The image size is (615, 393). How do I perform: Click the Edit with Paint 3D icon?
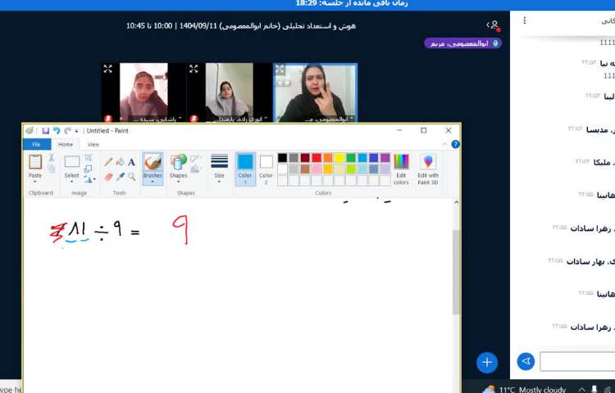(x=428, y=161)
